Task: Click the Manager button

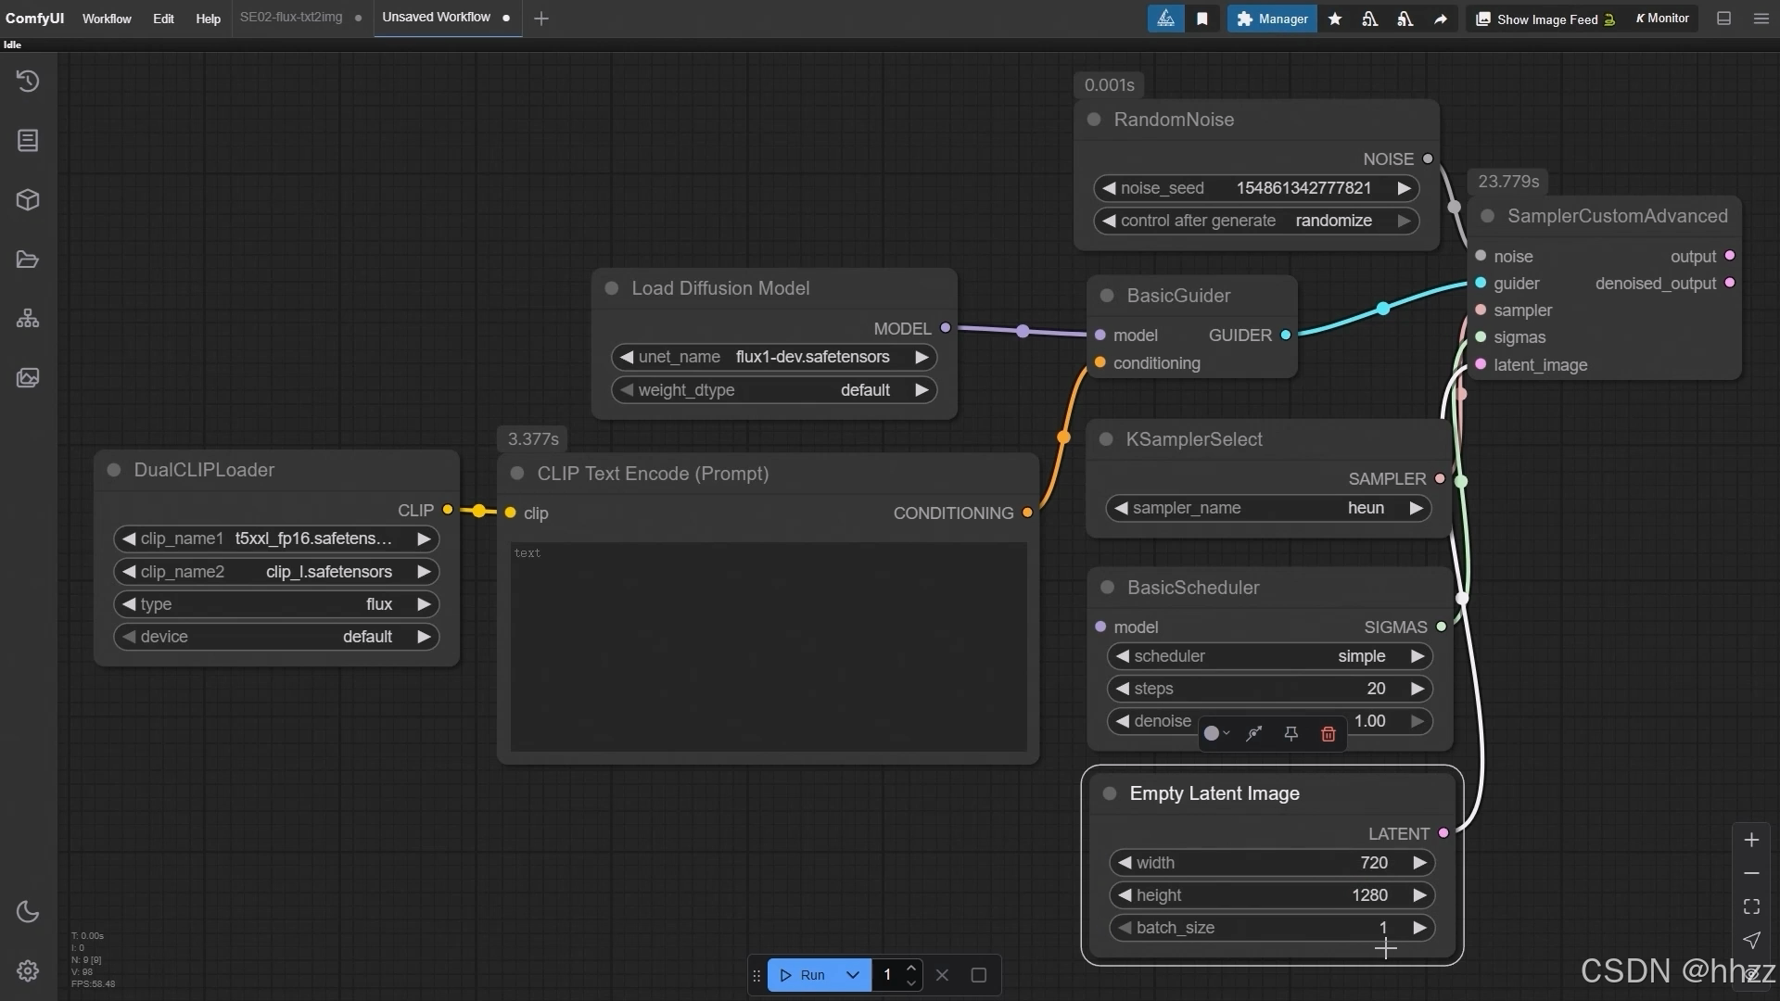Action: [1272, 19]
